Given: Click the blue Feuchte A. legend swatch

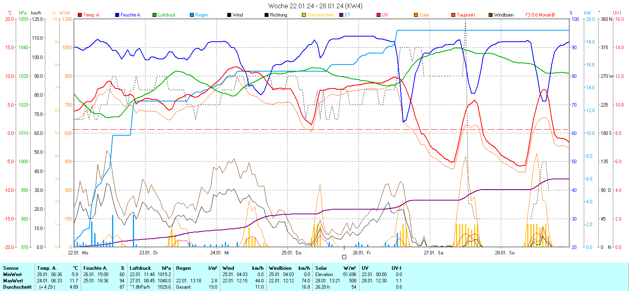Looking at the screenshot, I should [117, 15].
